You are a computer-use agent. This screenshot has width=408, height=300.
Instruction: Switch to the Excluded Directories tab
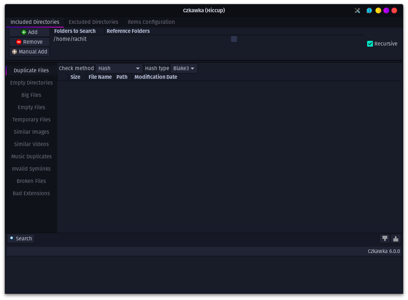pyautogui.click(x=93, y=22)
